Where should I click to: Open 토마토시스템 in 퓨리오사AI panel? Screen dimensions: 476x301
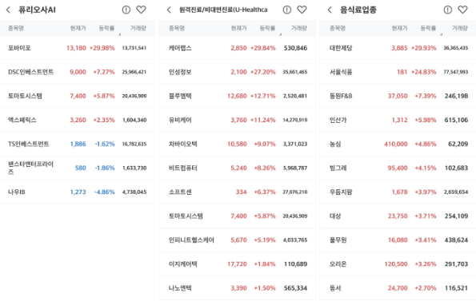(x=78, y=96)
